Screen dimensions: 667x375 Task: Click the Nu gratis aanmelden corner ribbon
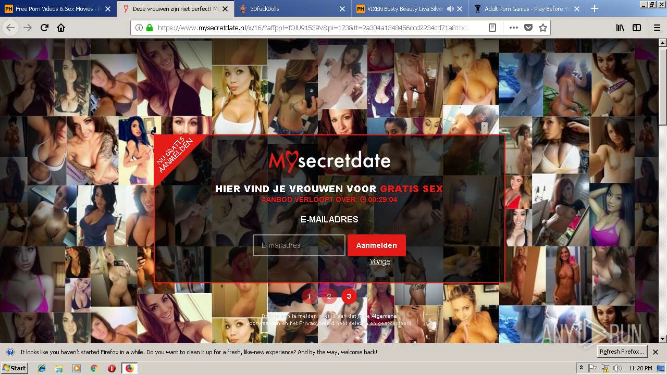click(175, 155)
